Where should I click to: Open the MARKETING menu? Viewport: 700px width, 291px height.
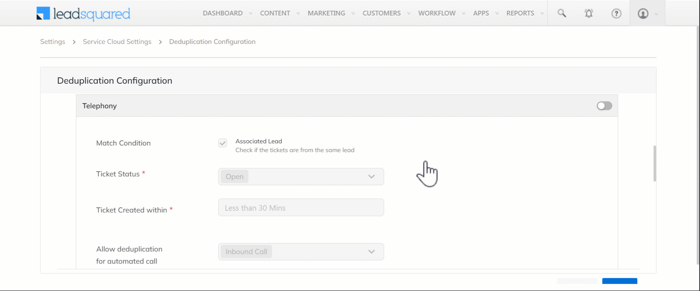coord(326,13)
